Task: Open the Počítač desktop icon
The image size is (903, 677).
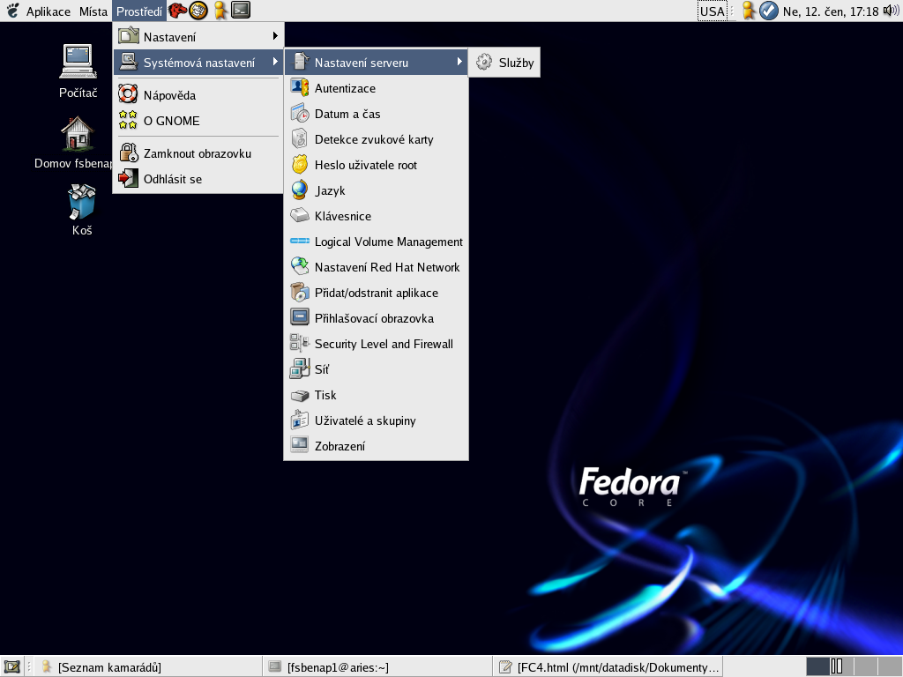Action: tap(78, 71)
